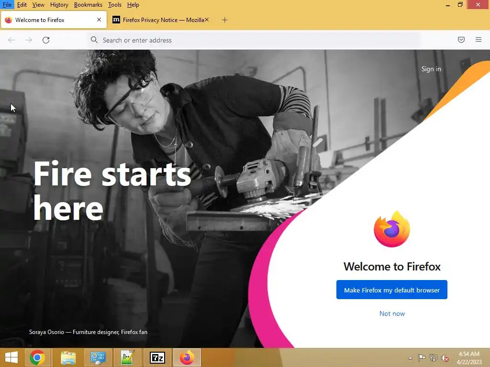Viewport: 490px width, 367px height.
Task: Restore down the Firefox window
Action: pyautogui.click(x=460, y=5)
